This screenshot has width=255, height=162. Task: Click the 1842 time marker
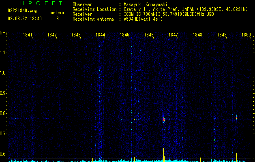pyautogui.click(x=52, y=35)
